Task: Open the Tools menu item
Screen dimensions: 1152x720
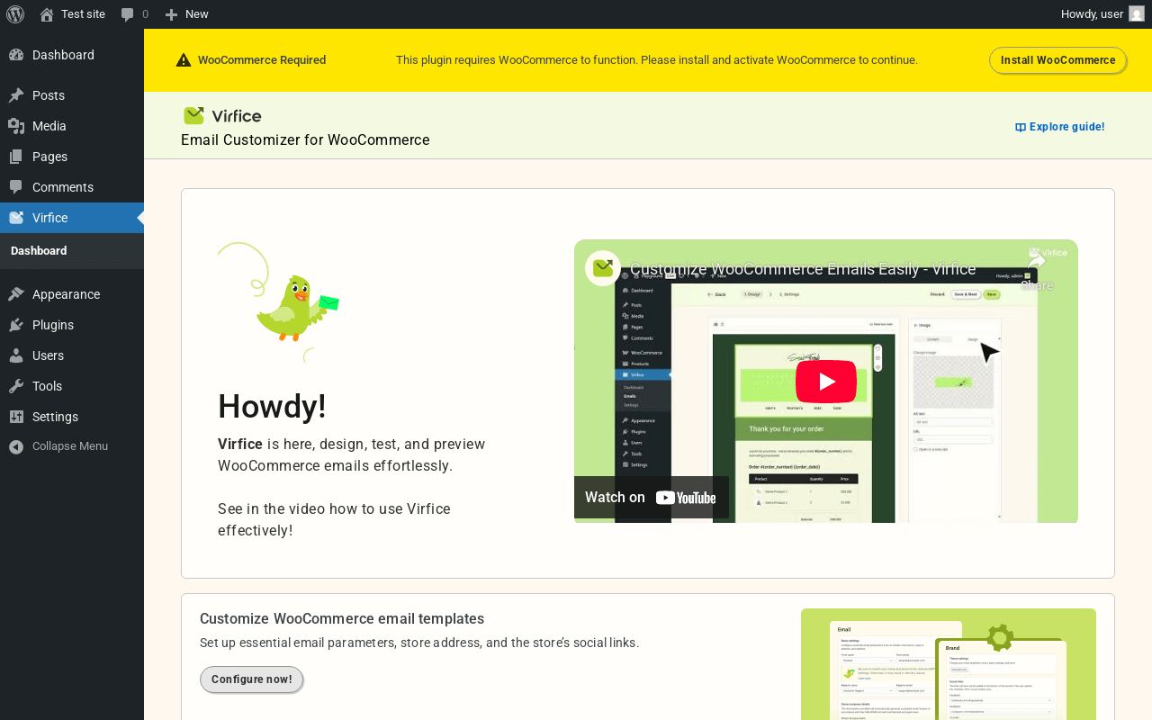Action: pyautogui.click(x=72, y=386)
